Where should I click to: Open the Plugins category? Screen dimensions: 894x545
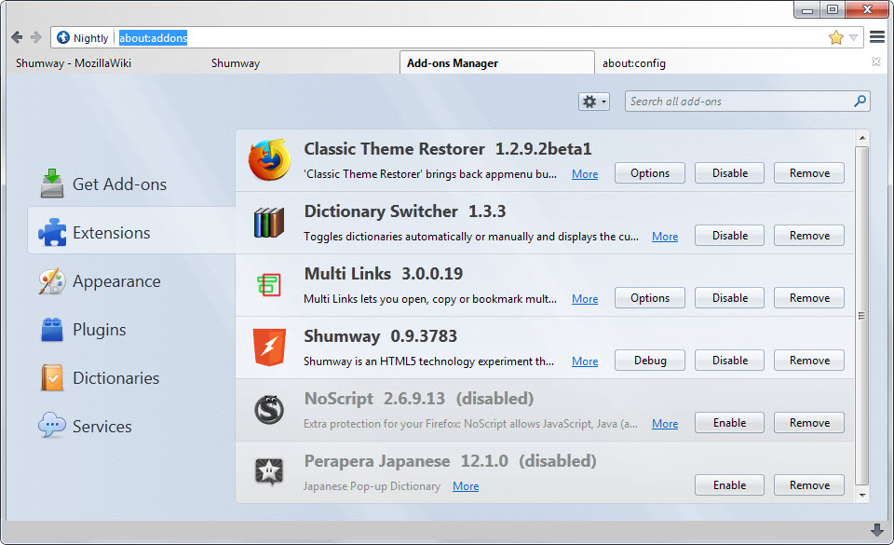(83, 330)
